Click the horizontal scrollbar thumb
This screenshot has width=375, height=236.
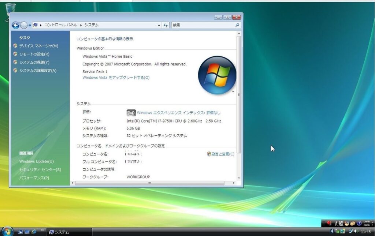pos(150,183)
